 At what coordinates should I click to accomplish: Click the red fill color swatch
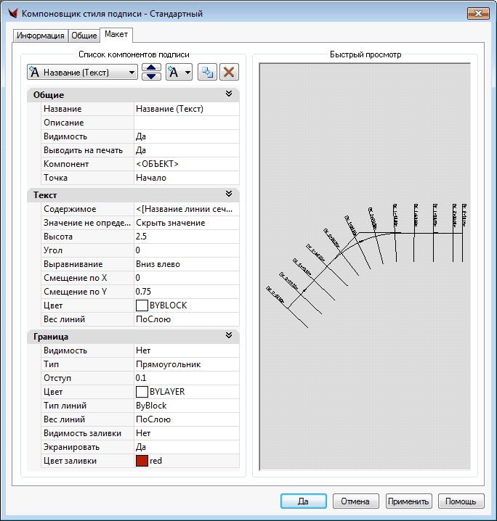coord(142,461)
